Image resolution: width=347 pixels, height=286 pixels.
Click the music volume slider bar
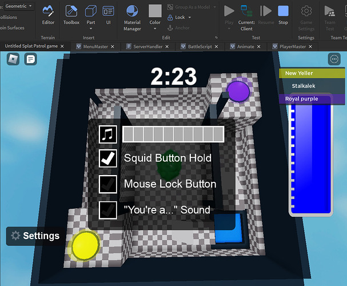click(173, 134)
